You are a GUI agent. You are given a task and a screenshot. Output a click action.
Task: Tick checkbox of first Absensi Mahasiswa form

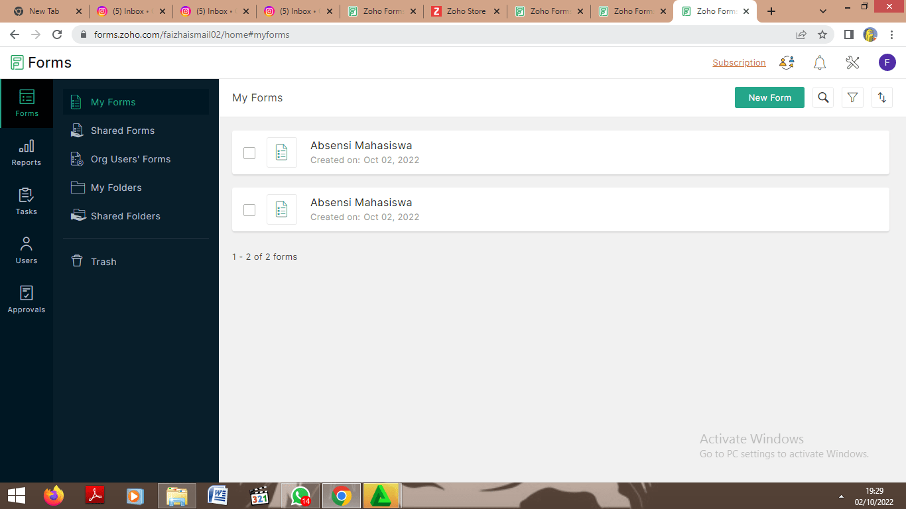[x=249, y=153]
